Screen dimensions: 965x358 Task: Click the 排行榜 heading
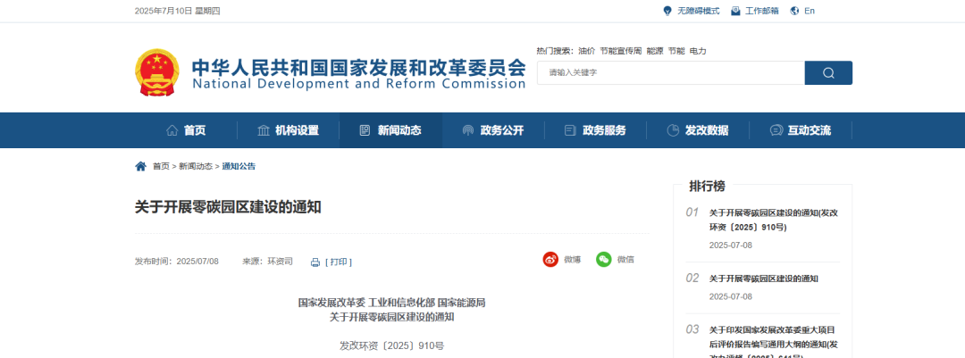[x=707, y=186]
